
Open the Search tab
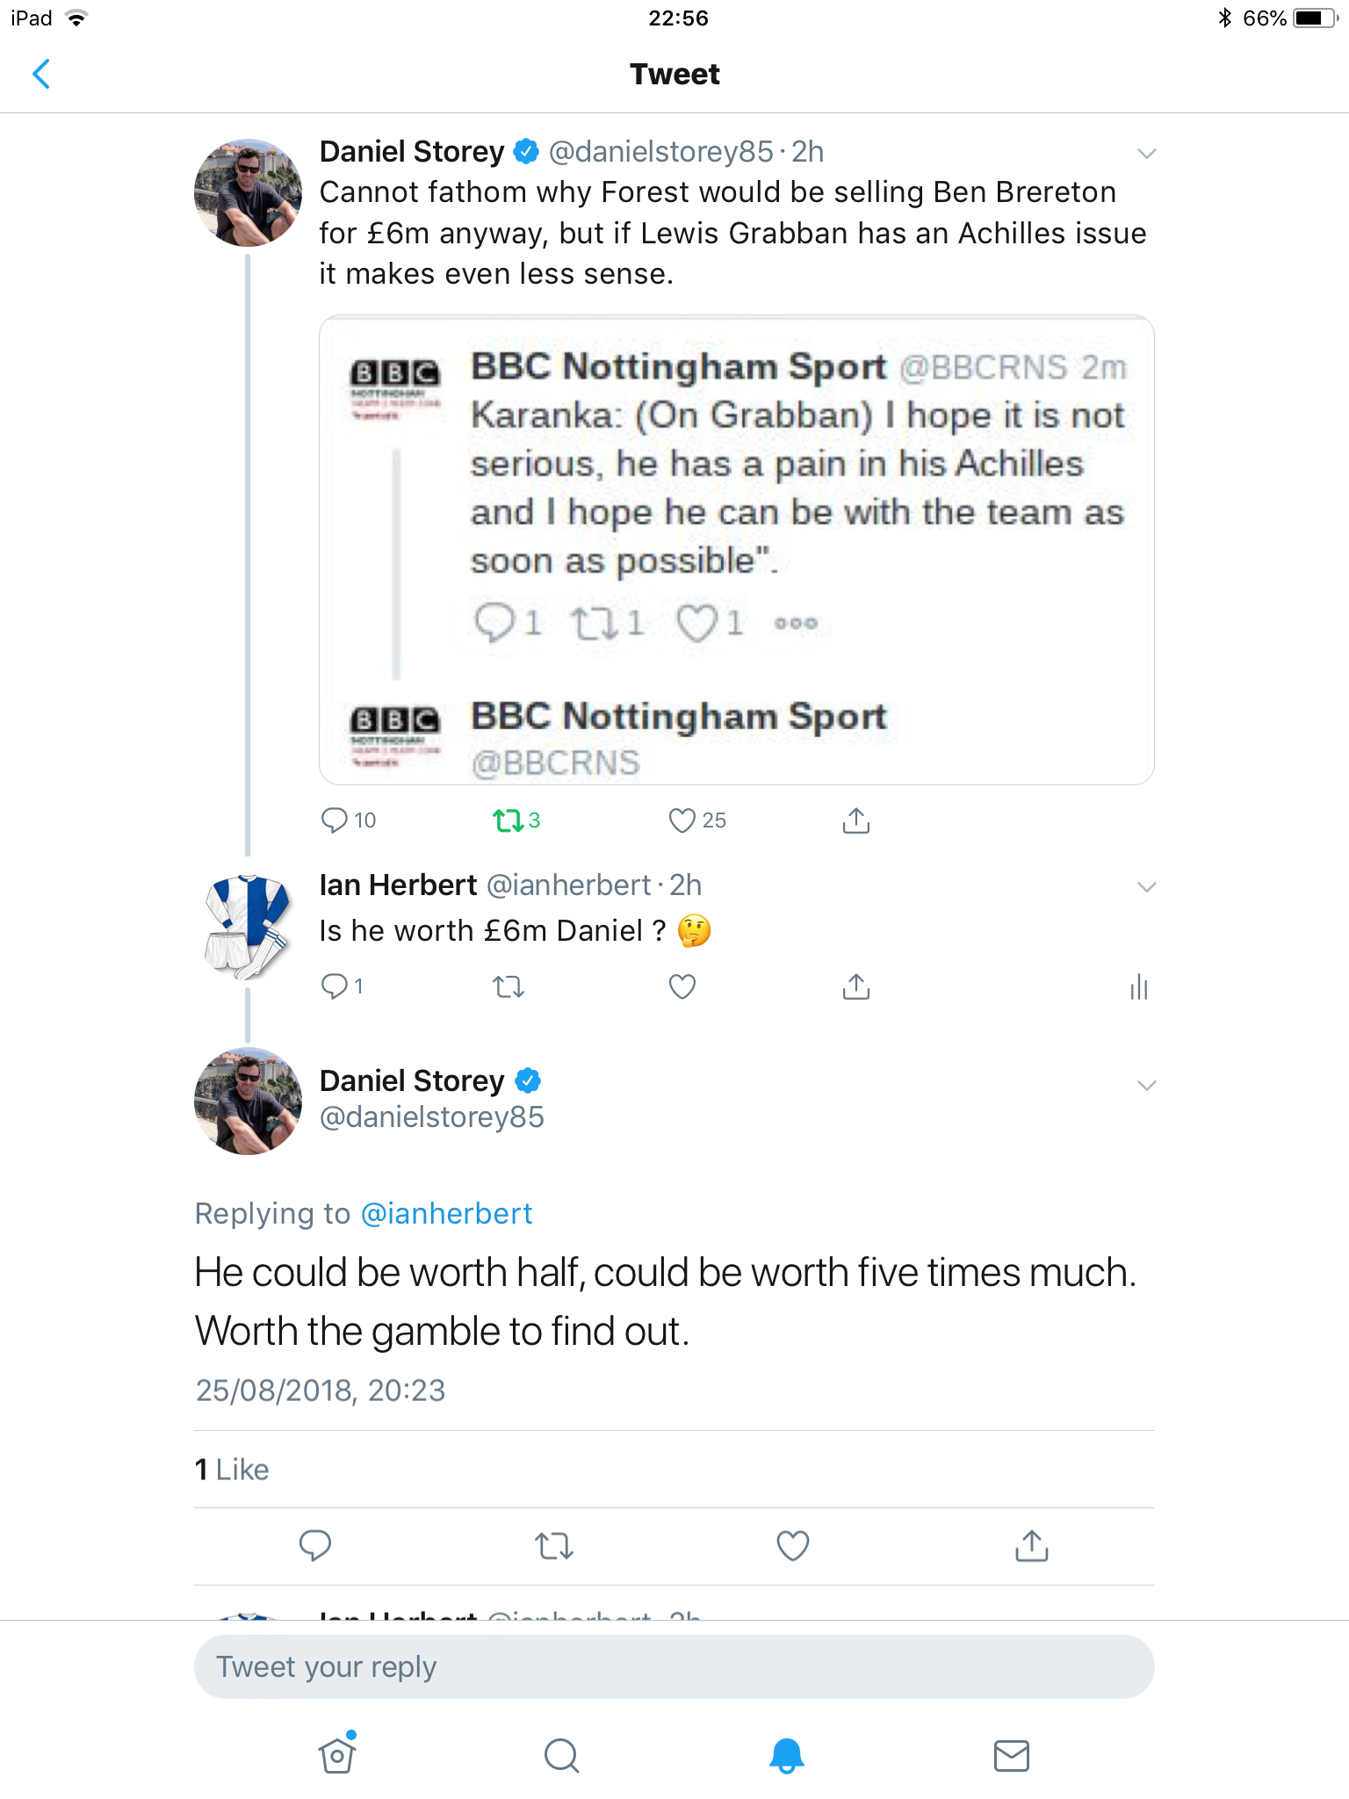point(562,1755)
